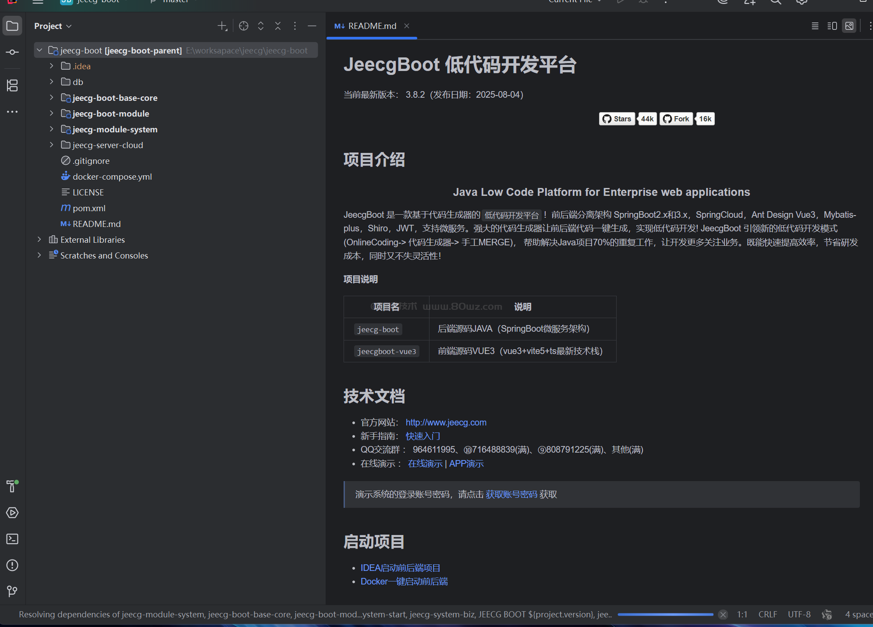Screen dimensions: 873x627
Task: Select README.md in project tree
Action: [x=96, y=224]
